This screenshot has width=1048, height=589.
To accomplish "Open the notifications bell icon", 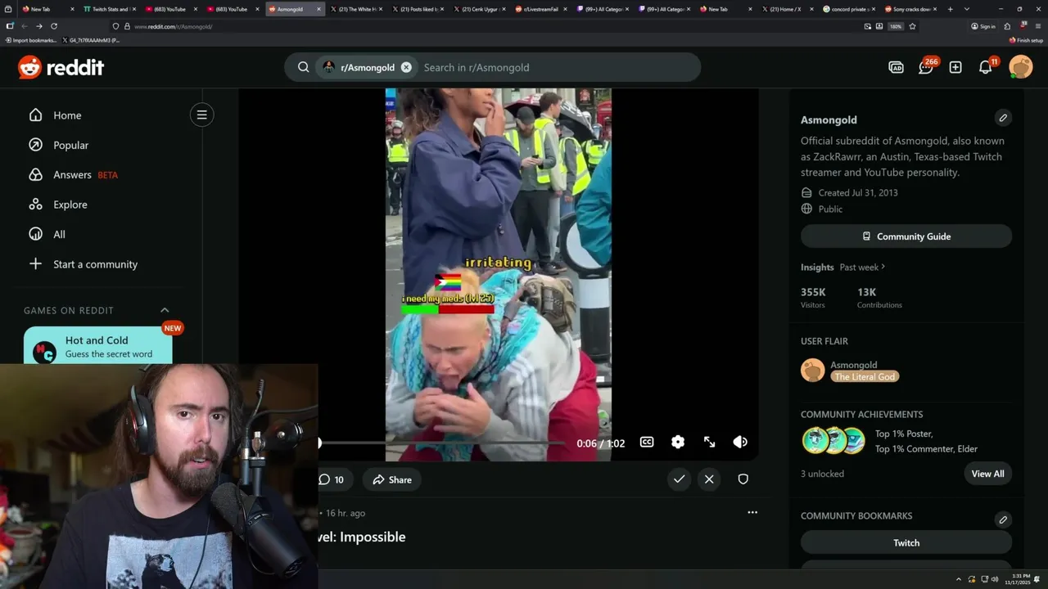I will click(x=986, y=67).
